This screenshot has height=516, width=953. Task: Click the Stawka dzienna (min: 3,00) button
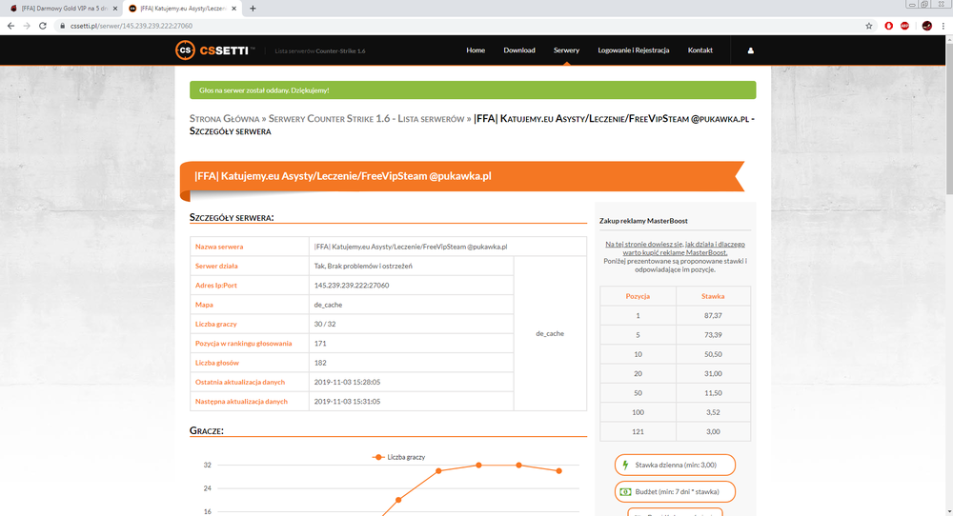675,465
